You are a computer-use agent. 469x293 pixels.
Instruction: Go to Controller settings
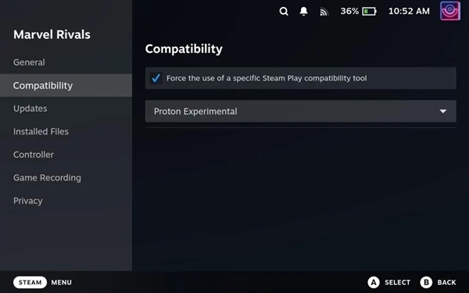pos(34,155)
